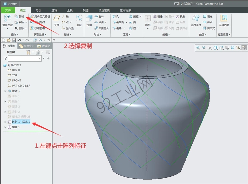Select Boundary Blend (边界混合) tool
The image size is (248, 184).
click(196, 21)
